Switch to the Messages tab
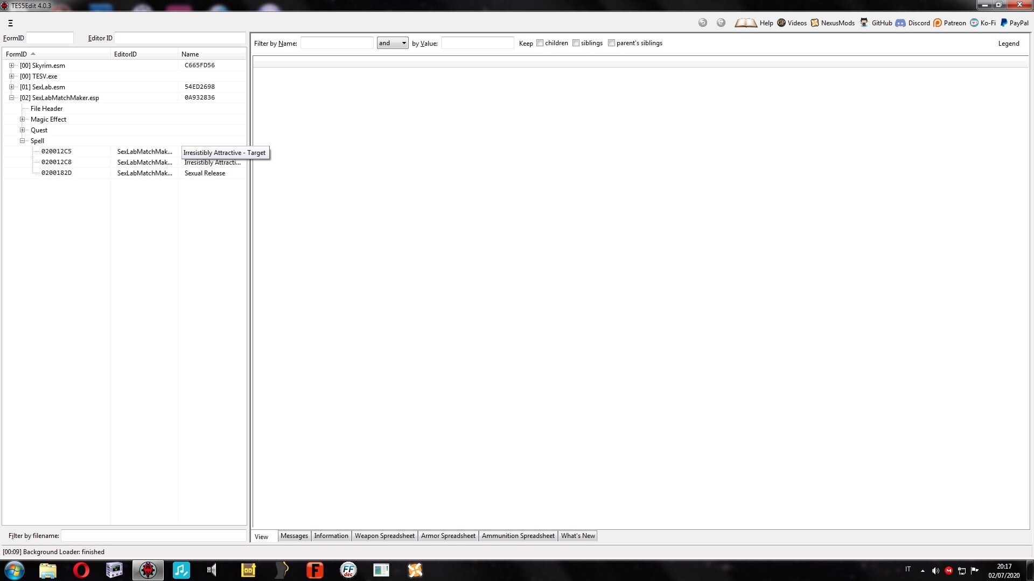1034x581 pixels. click(x=294, y=536)
